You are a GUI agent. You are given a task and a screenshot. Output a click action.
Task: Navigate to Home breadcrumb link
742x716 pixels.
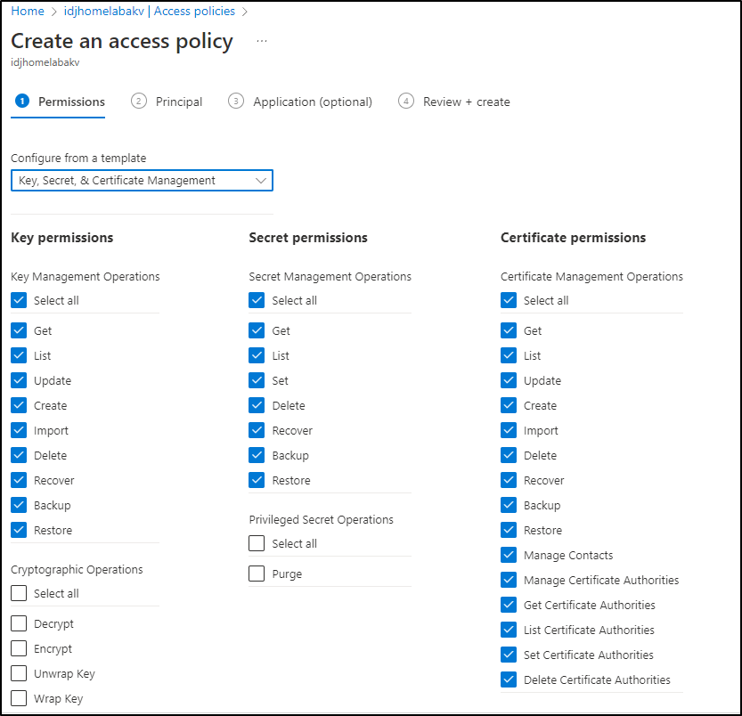(x=28, y=11)
